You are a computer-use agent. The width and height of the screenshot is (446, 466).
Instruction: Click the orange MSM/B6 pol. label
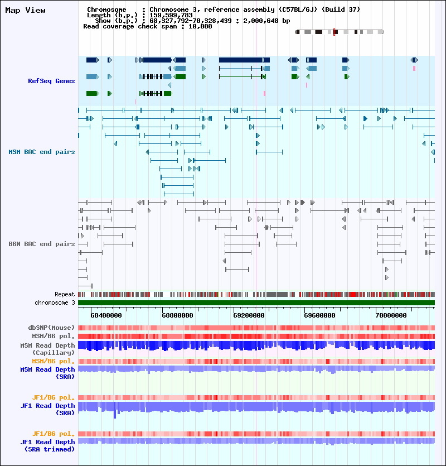(x=53, y=361)
